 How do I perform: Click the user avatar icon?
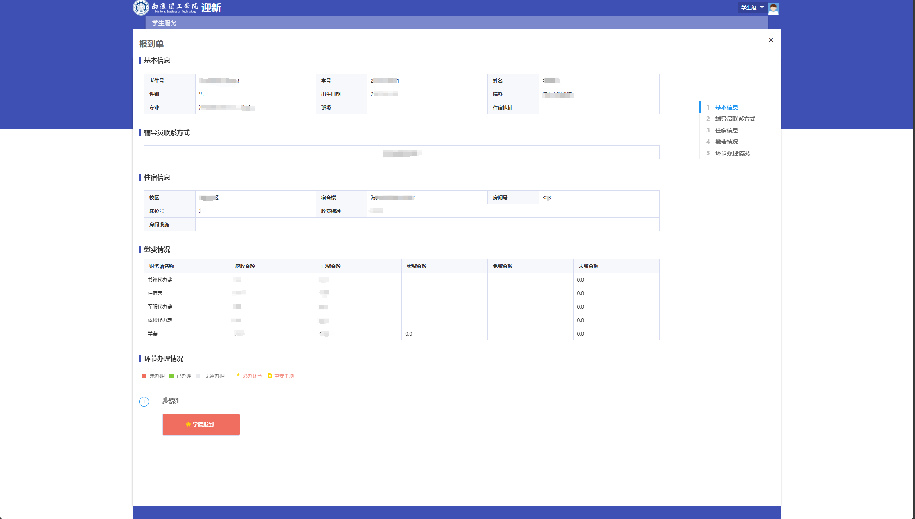point(773,8)
